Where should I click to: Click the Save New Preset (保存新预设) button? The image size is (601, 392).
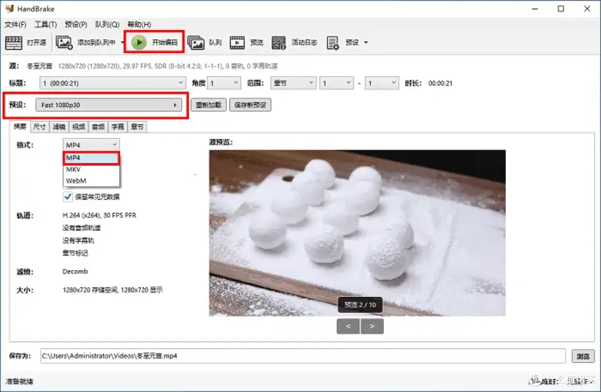pyautogui.click(x=250, y=105)
